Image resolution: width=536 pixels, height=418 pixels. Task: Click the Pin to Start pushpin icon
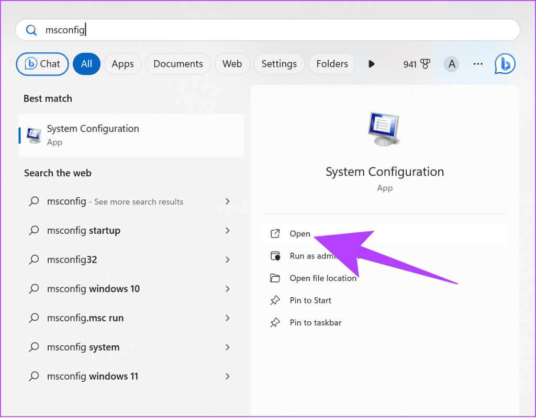276,300
